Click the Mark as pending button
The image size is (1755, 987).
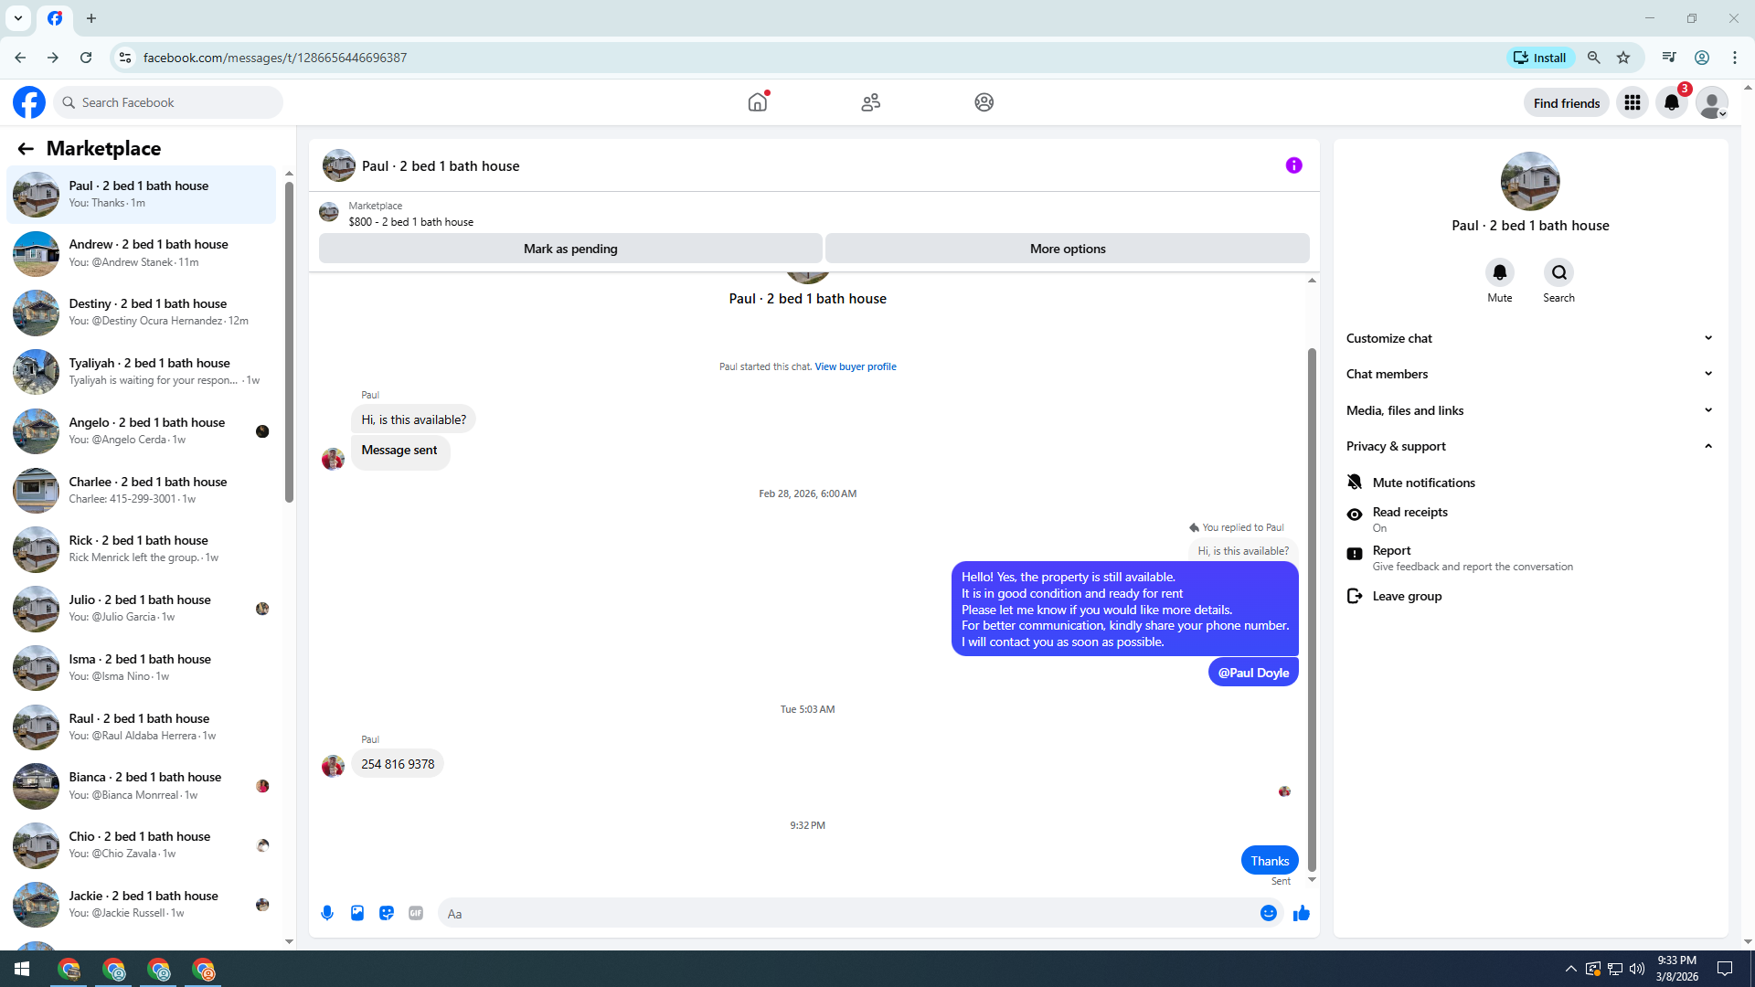(569, 249)
